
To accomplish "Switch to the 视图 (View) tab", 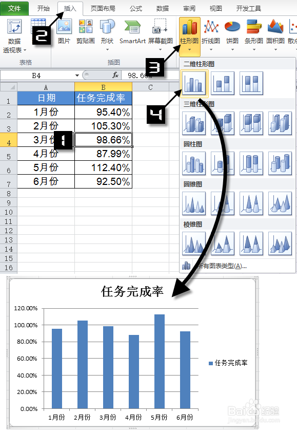I will (x=216, y=9).
